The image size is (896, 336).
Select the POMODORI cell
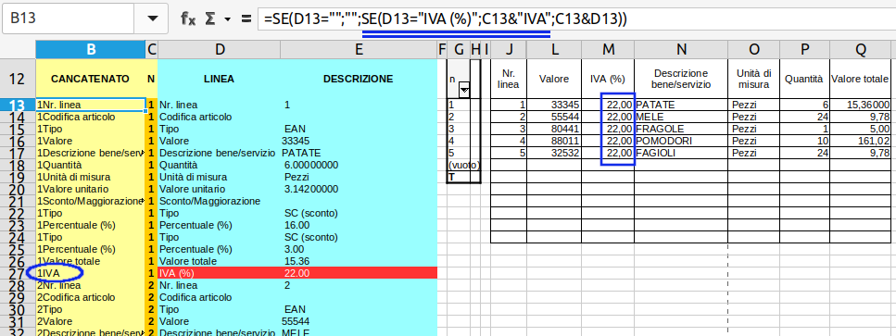pyautogui.click(x=681, y=141)
